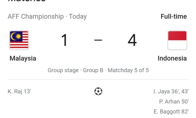Screen dimensions: 196x118
Task: Click the Indonesia flag icon
Action: (x=177, y=40)
